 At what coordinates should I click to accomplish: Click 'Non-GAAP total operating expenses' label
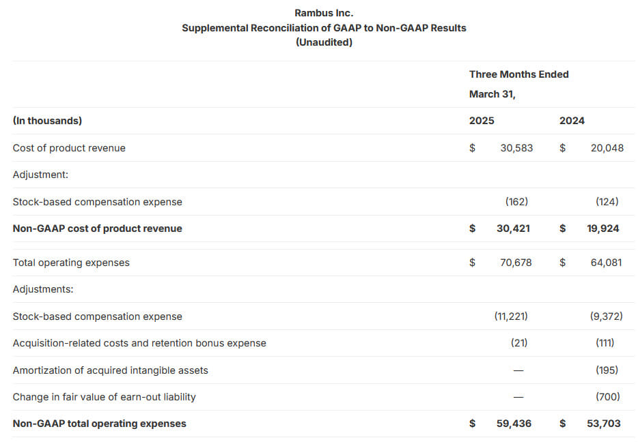pos(99,424)
